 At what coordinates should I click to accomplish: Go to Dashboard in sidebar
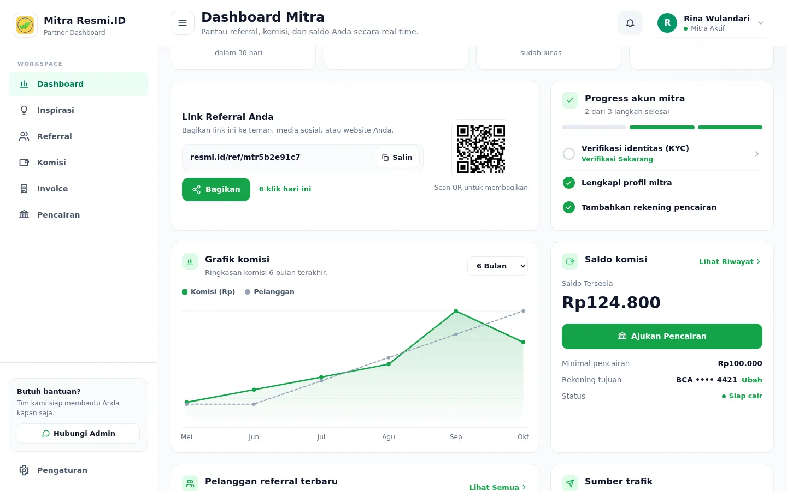[79, 84]
